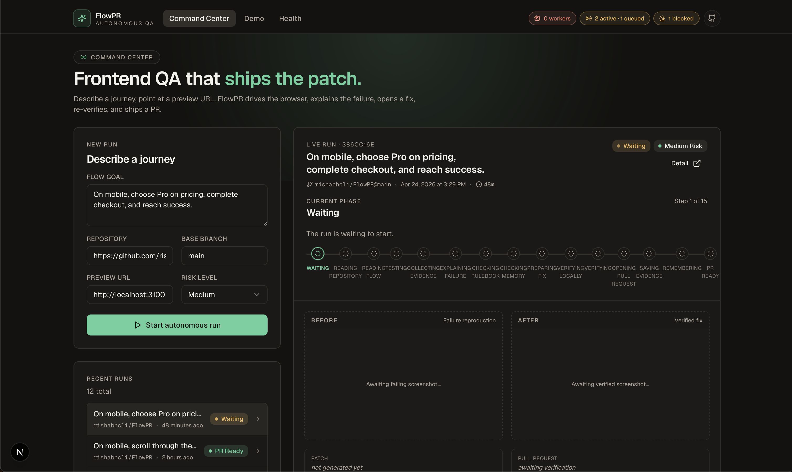
Task: Open the Risk Level Medium dropdown
Action: (x=224, y=295)
